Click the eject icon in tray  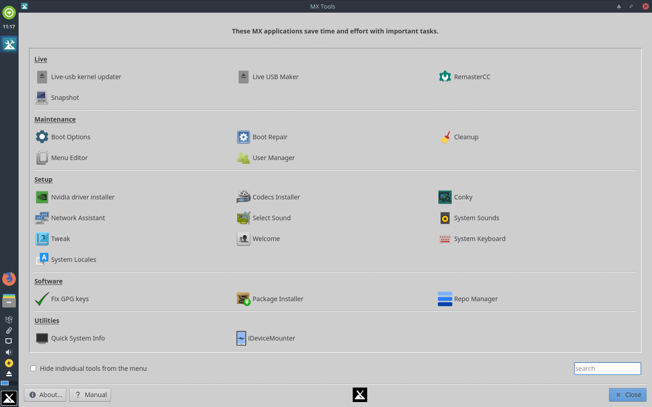point(9,374)
